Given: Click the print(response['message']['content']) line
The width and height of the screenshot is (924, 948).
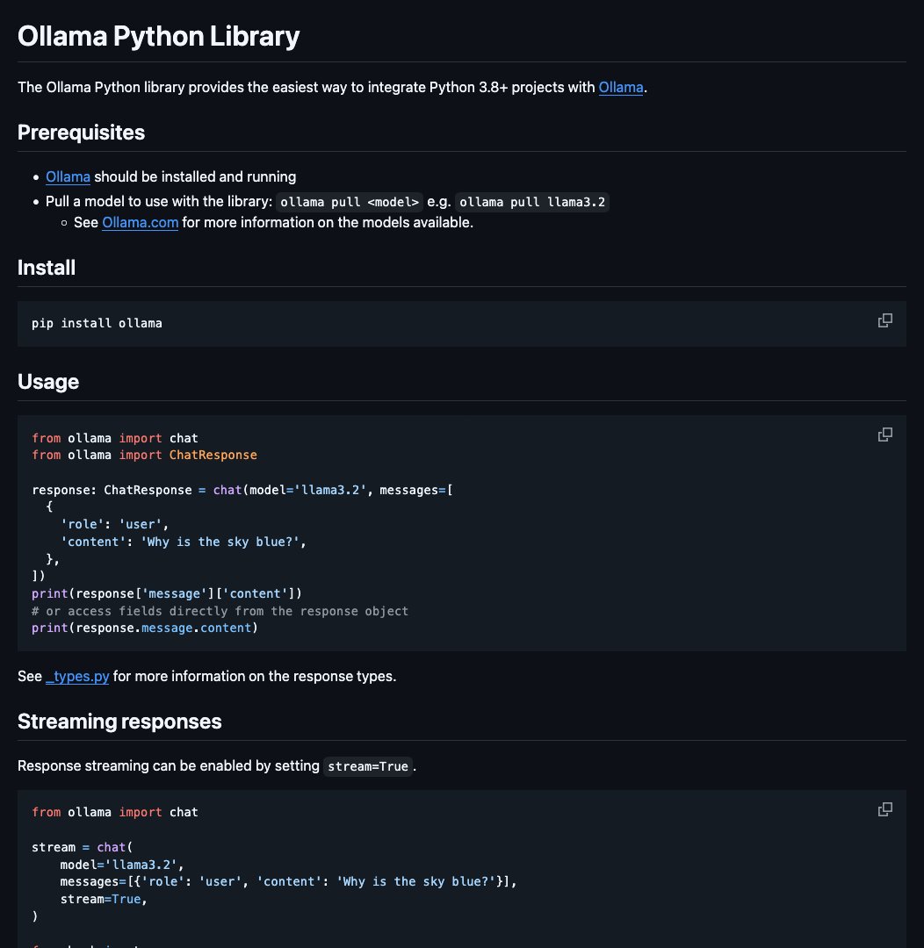Looking at the screenshot, I should point(166,594).
